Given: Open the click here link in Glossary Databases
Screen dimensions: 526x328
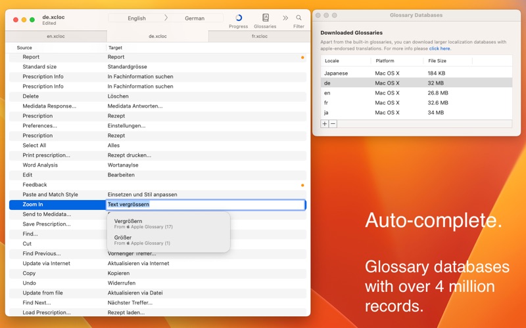Looking at the screenshot, I should 439,49.
